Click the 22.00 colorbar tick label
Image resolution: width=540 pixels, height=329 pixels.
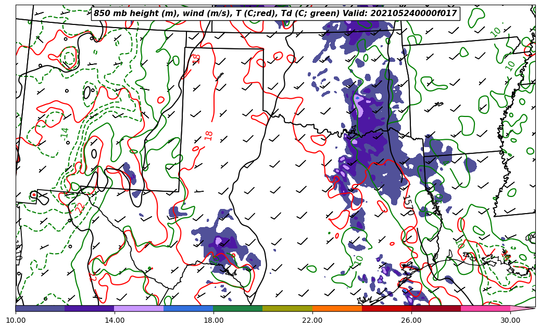(x=312, y=320)
